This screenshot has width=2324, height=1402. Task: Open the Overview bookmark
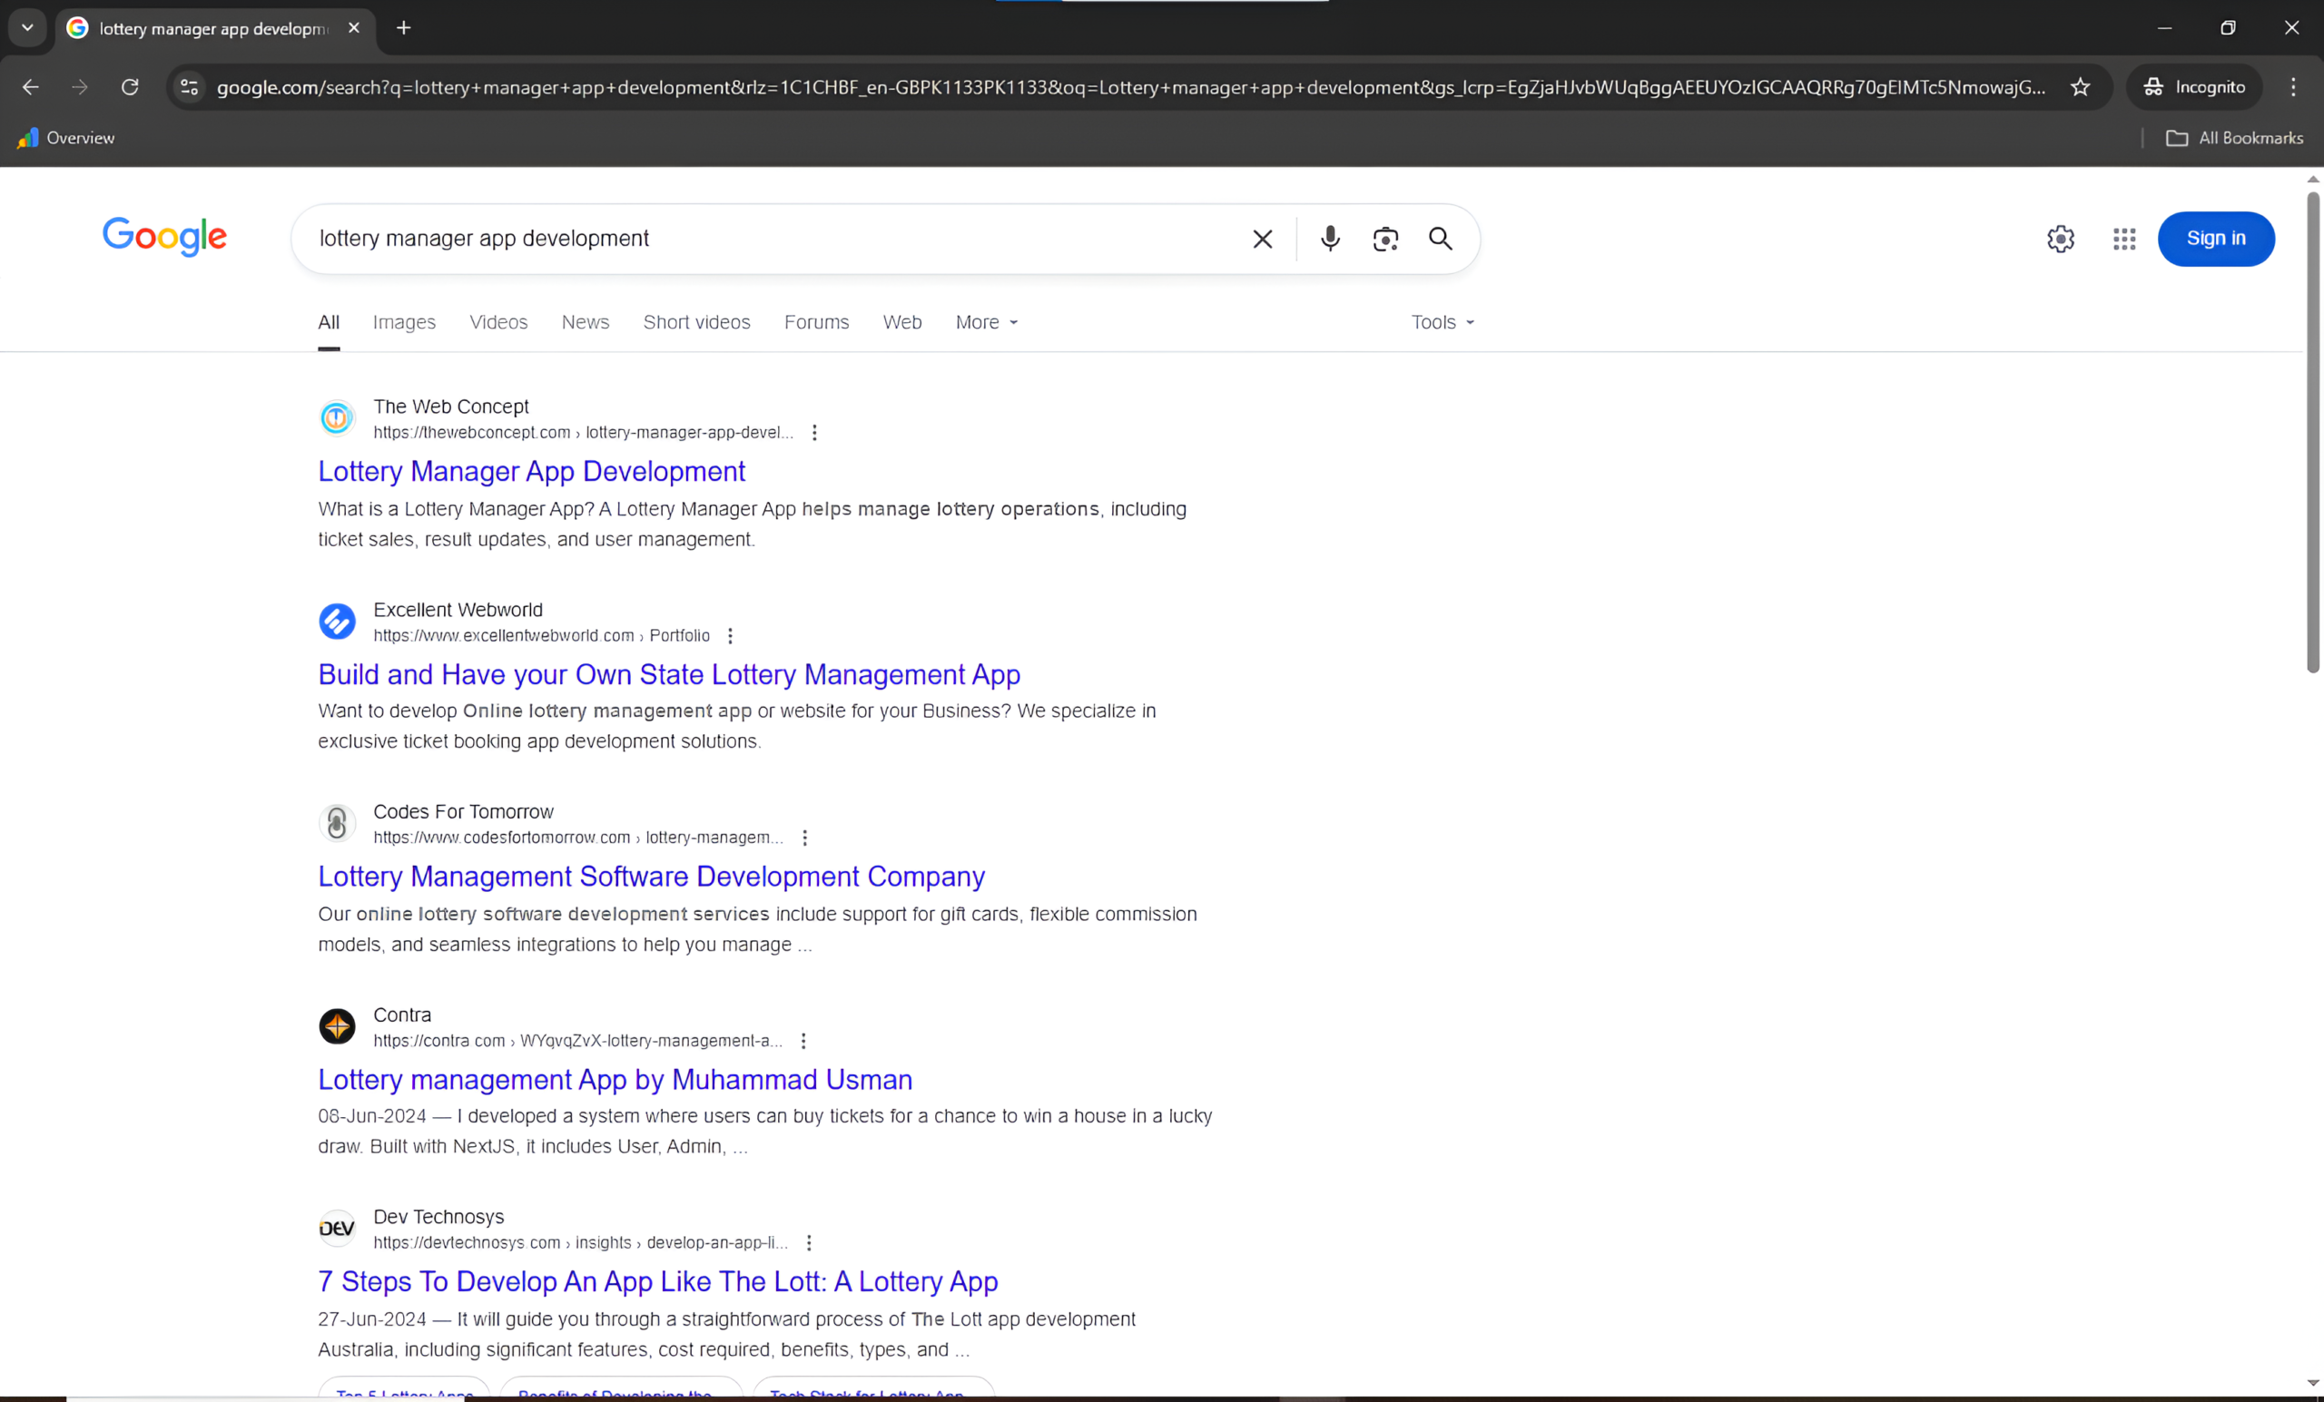66,138
